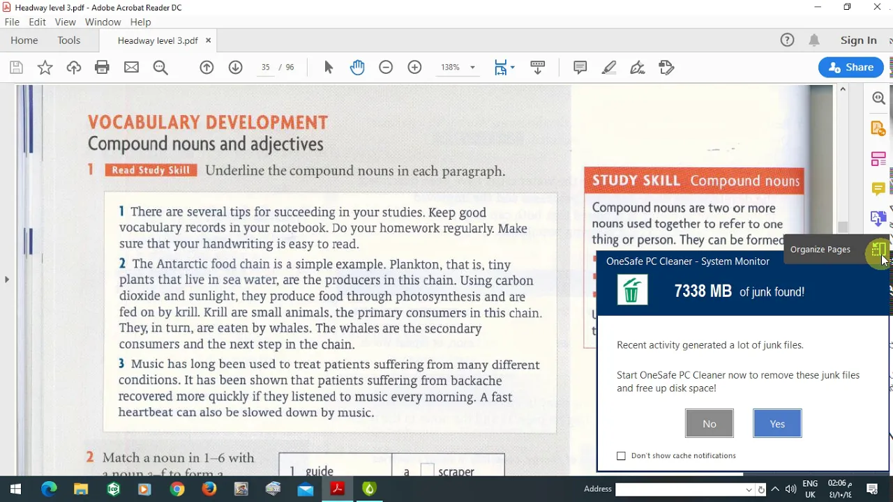Viewport: 893px width, 502px height.
Task: Open Edit PDF layout tool in right pane
Action: (x=878, y=160)
